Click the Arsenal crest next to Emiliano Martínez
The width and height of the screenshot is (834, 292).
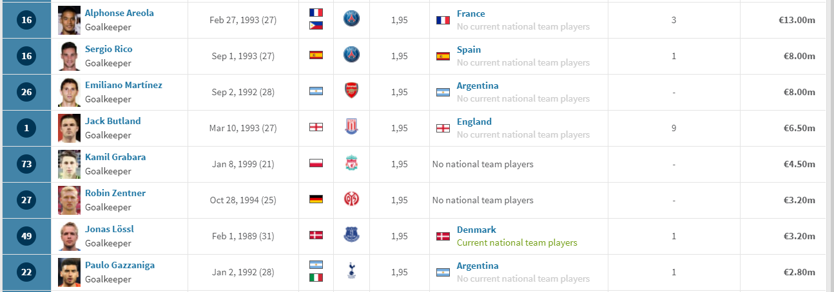351,91
